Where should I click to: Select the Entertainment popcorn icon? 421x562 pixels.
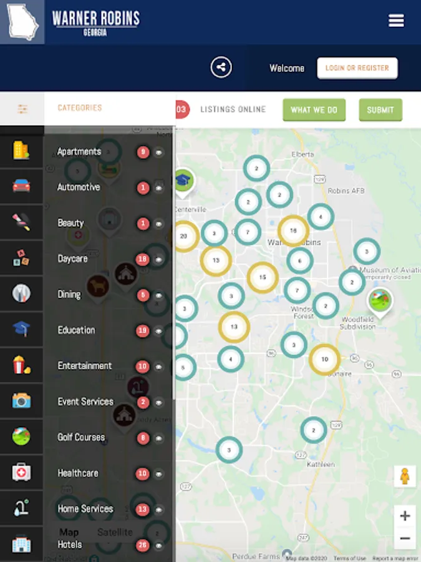[21, 365]
